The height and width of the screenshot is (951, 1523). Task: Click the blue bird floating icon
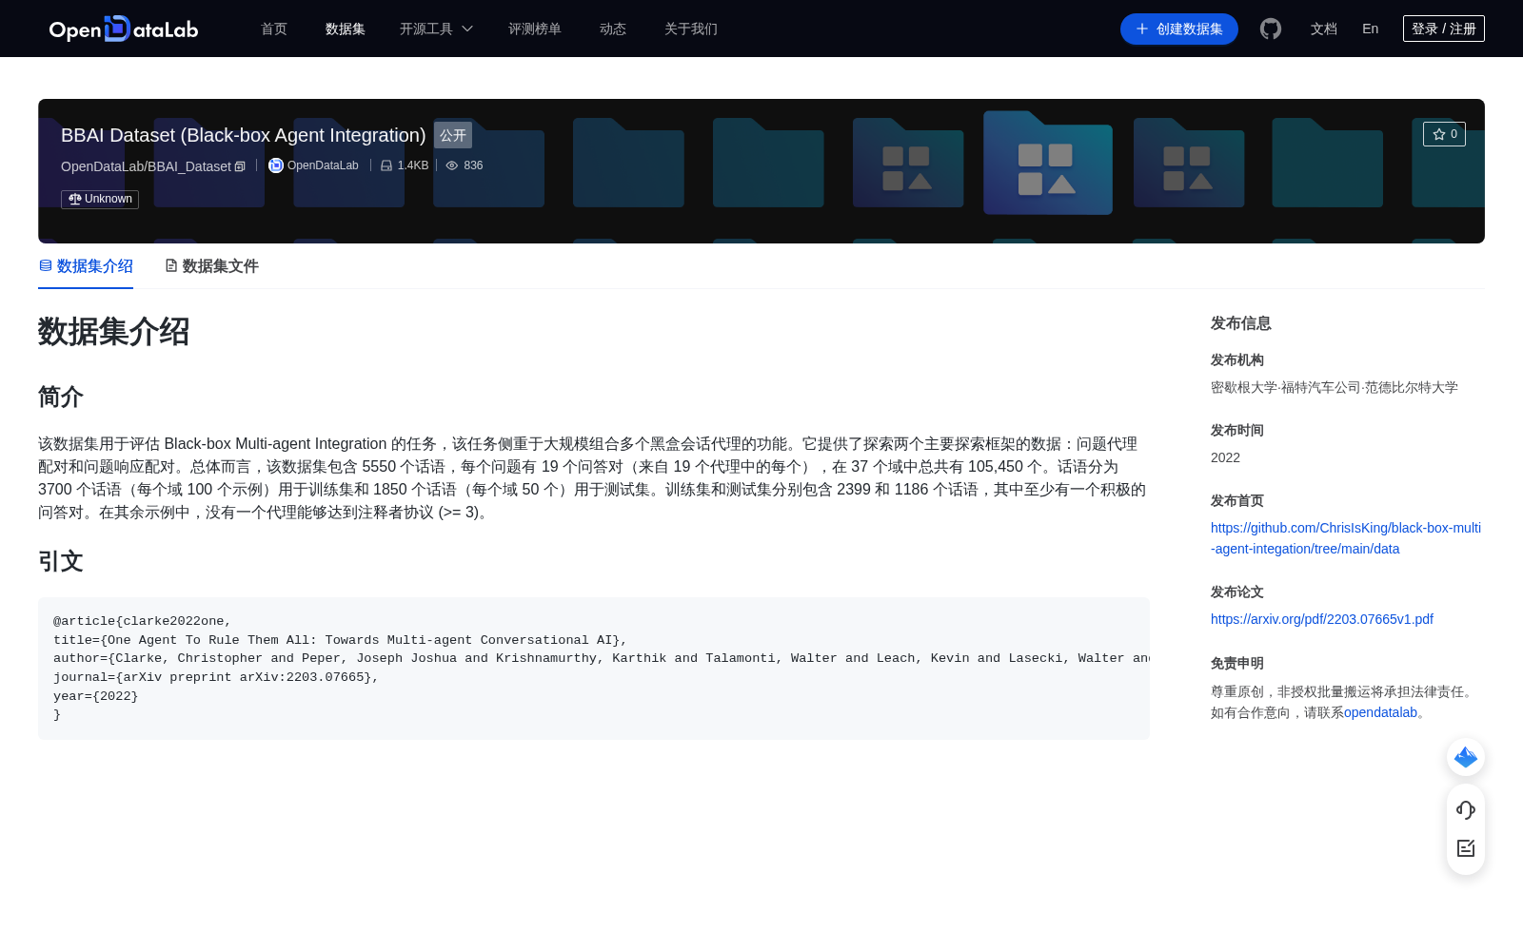[x=1466, y=757]
